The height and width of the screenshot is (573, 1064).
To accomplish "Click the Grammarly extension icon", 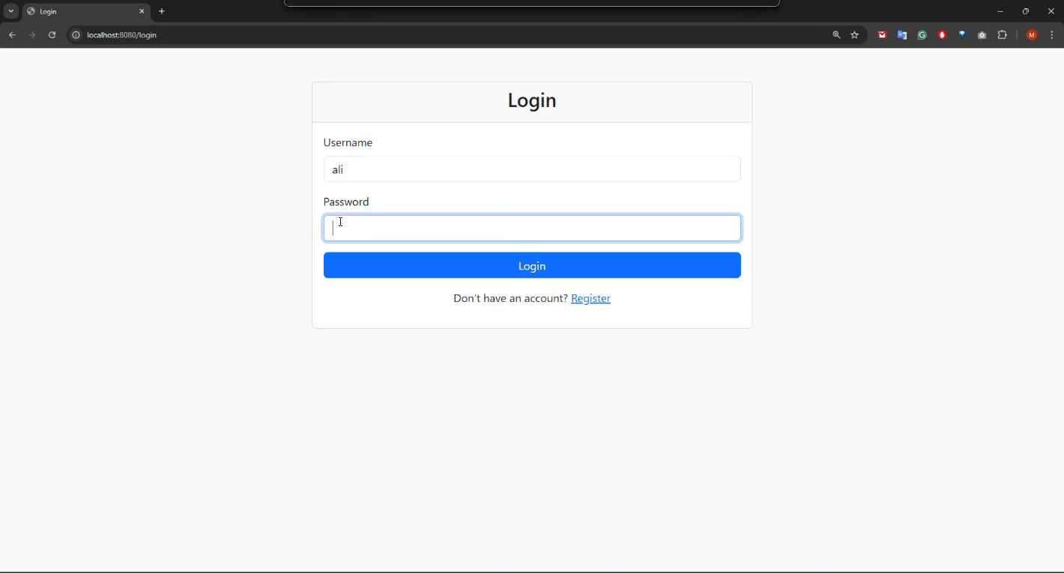I will (x=922, y=35).
